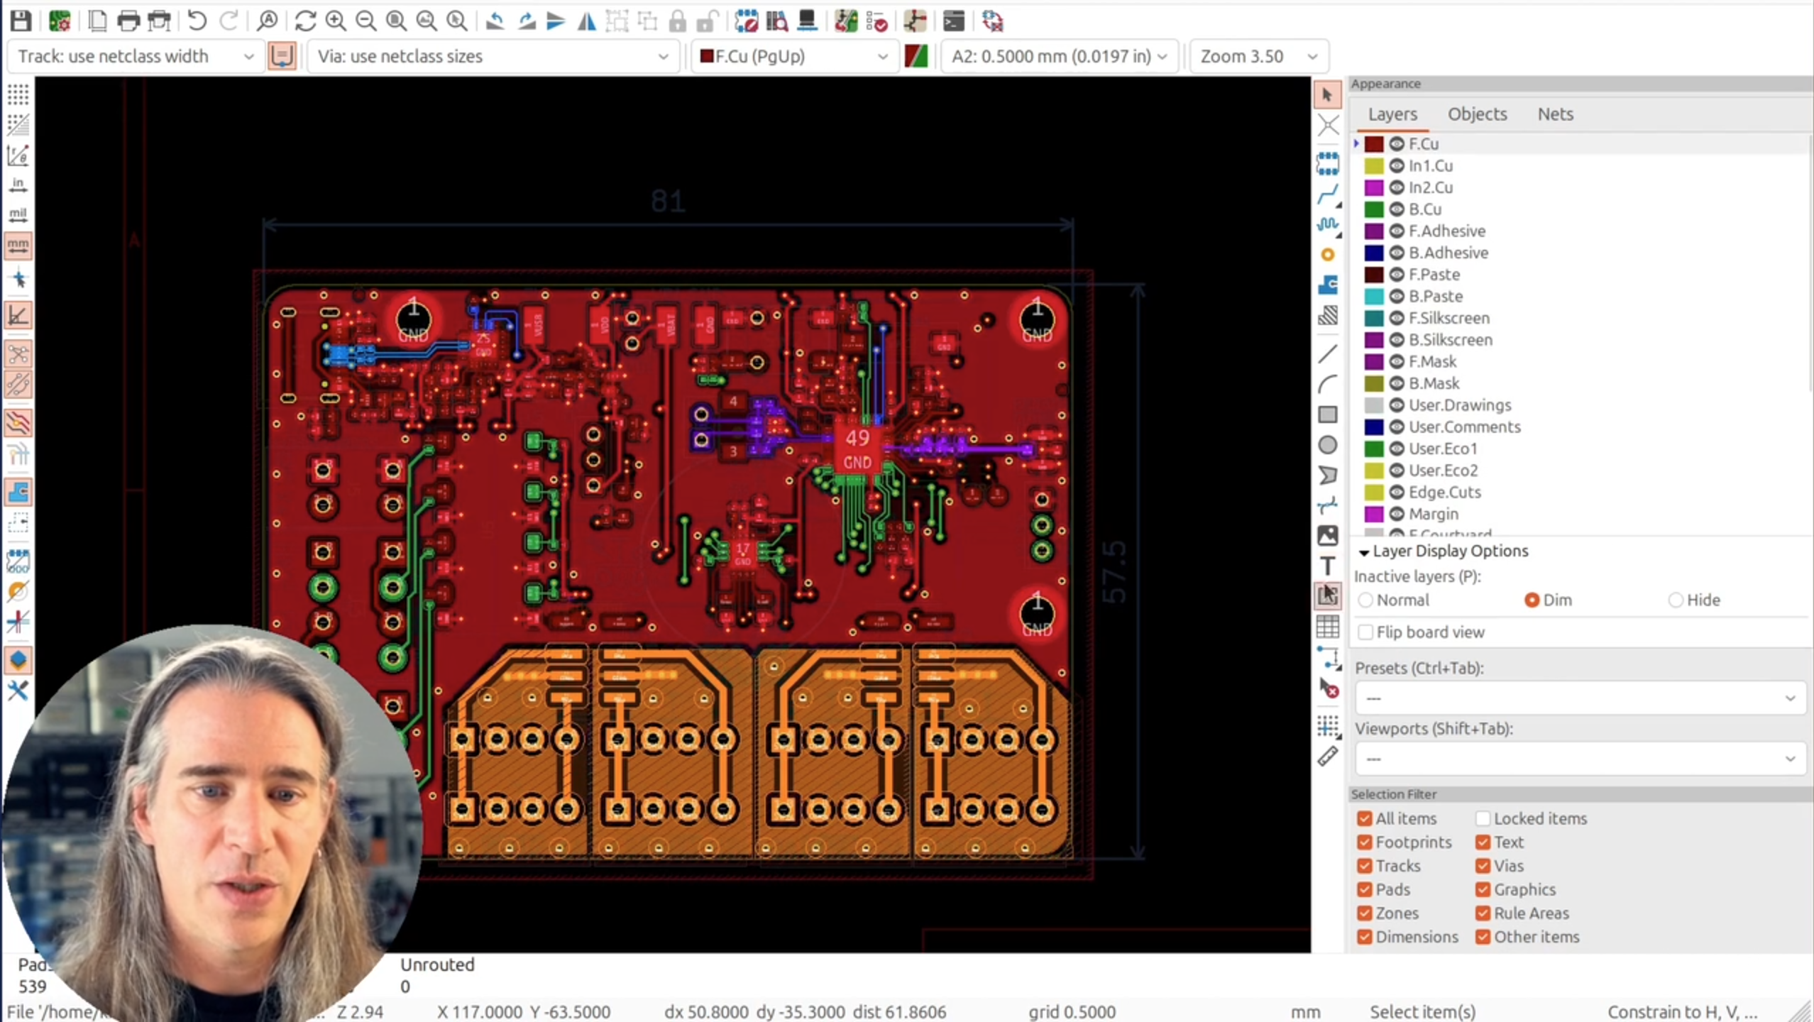The image size is (1814, 1022).
Task: Select the Route tracks tool
Action: (x=1327, y=194)
